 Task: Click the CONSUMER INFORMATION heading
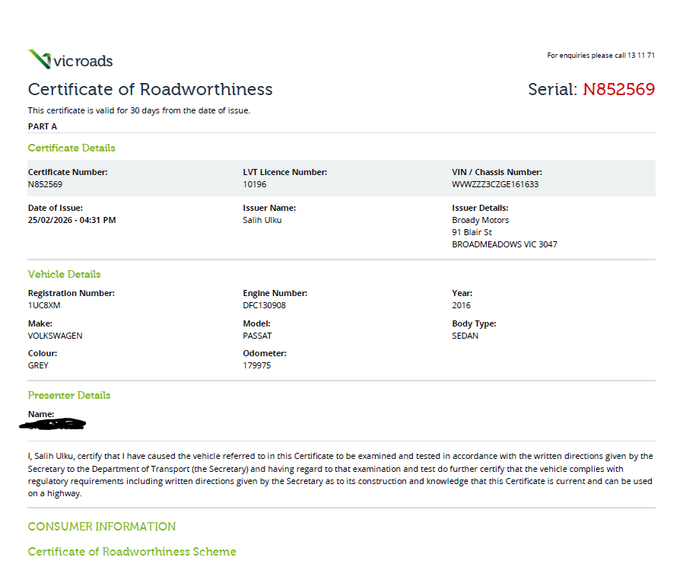(x=101, y=527)
